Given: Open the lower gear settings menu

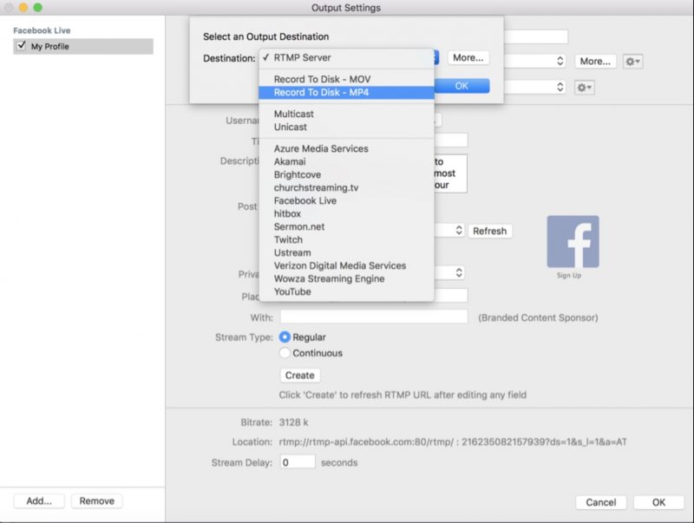Looking at the screenshot, I should pyautogui.click(x=584, y=88).
